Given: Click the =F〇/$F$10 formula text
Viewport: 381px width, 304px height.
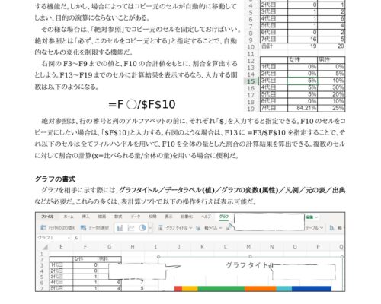Looking at the screenshot, I should [x=142, y=104].
